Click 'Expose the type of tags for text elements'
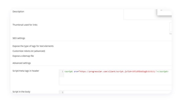Image resolution: width=184 pixels, height=106 pixels. coord(33,46)
